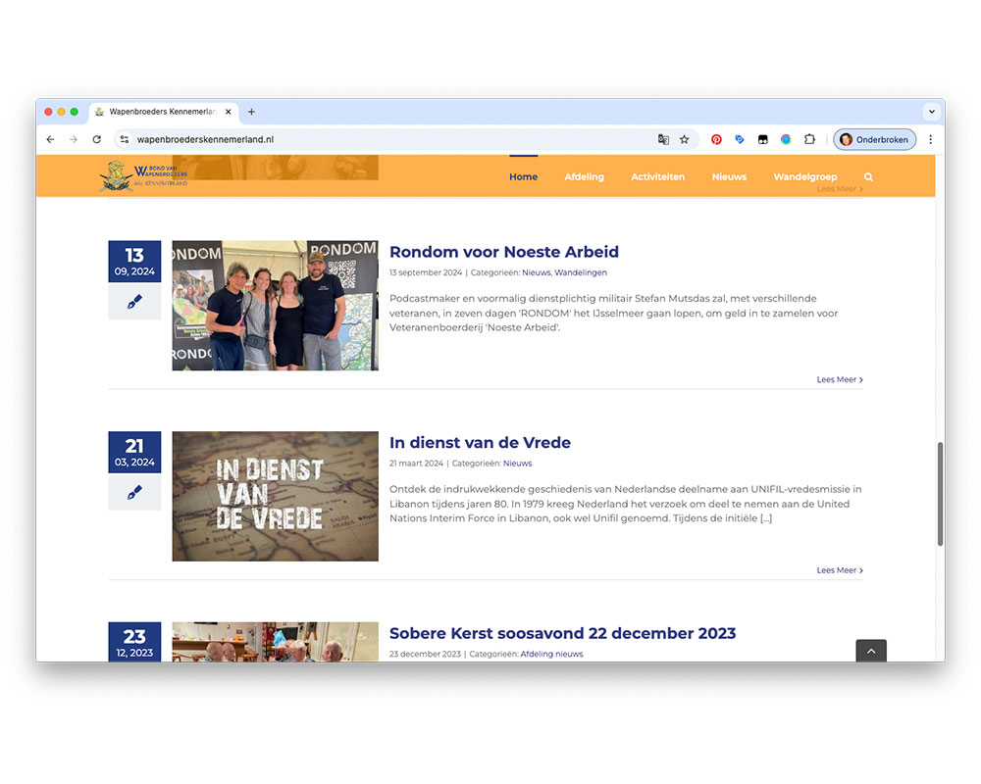The width and height of the screenshot is (981, 784).
Task: Open the Chrome extensions puzzle icon
Action: 810,139
